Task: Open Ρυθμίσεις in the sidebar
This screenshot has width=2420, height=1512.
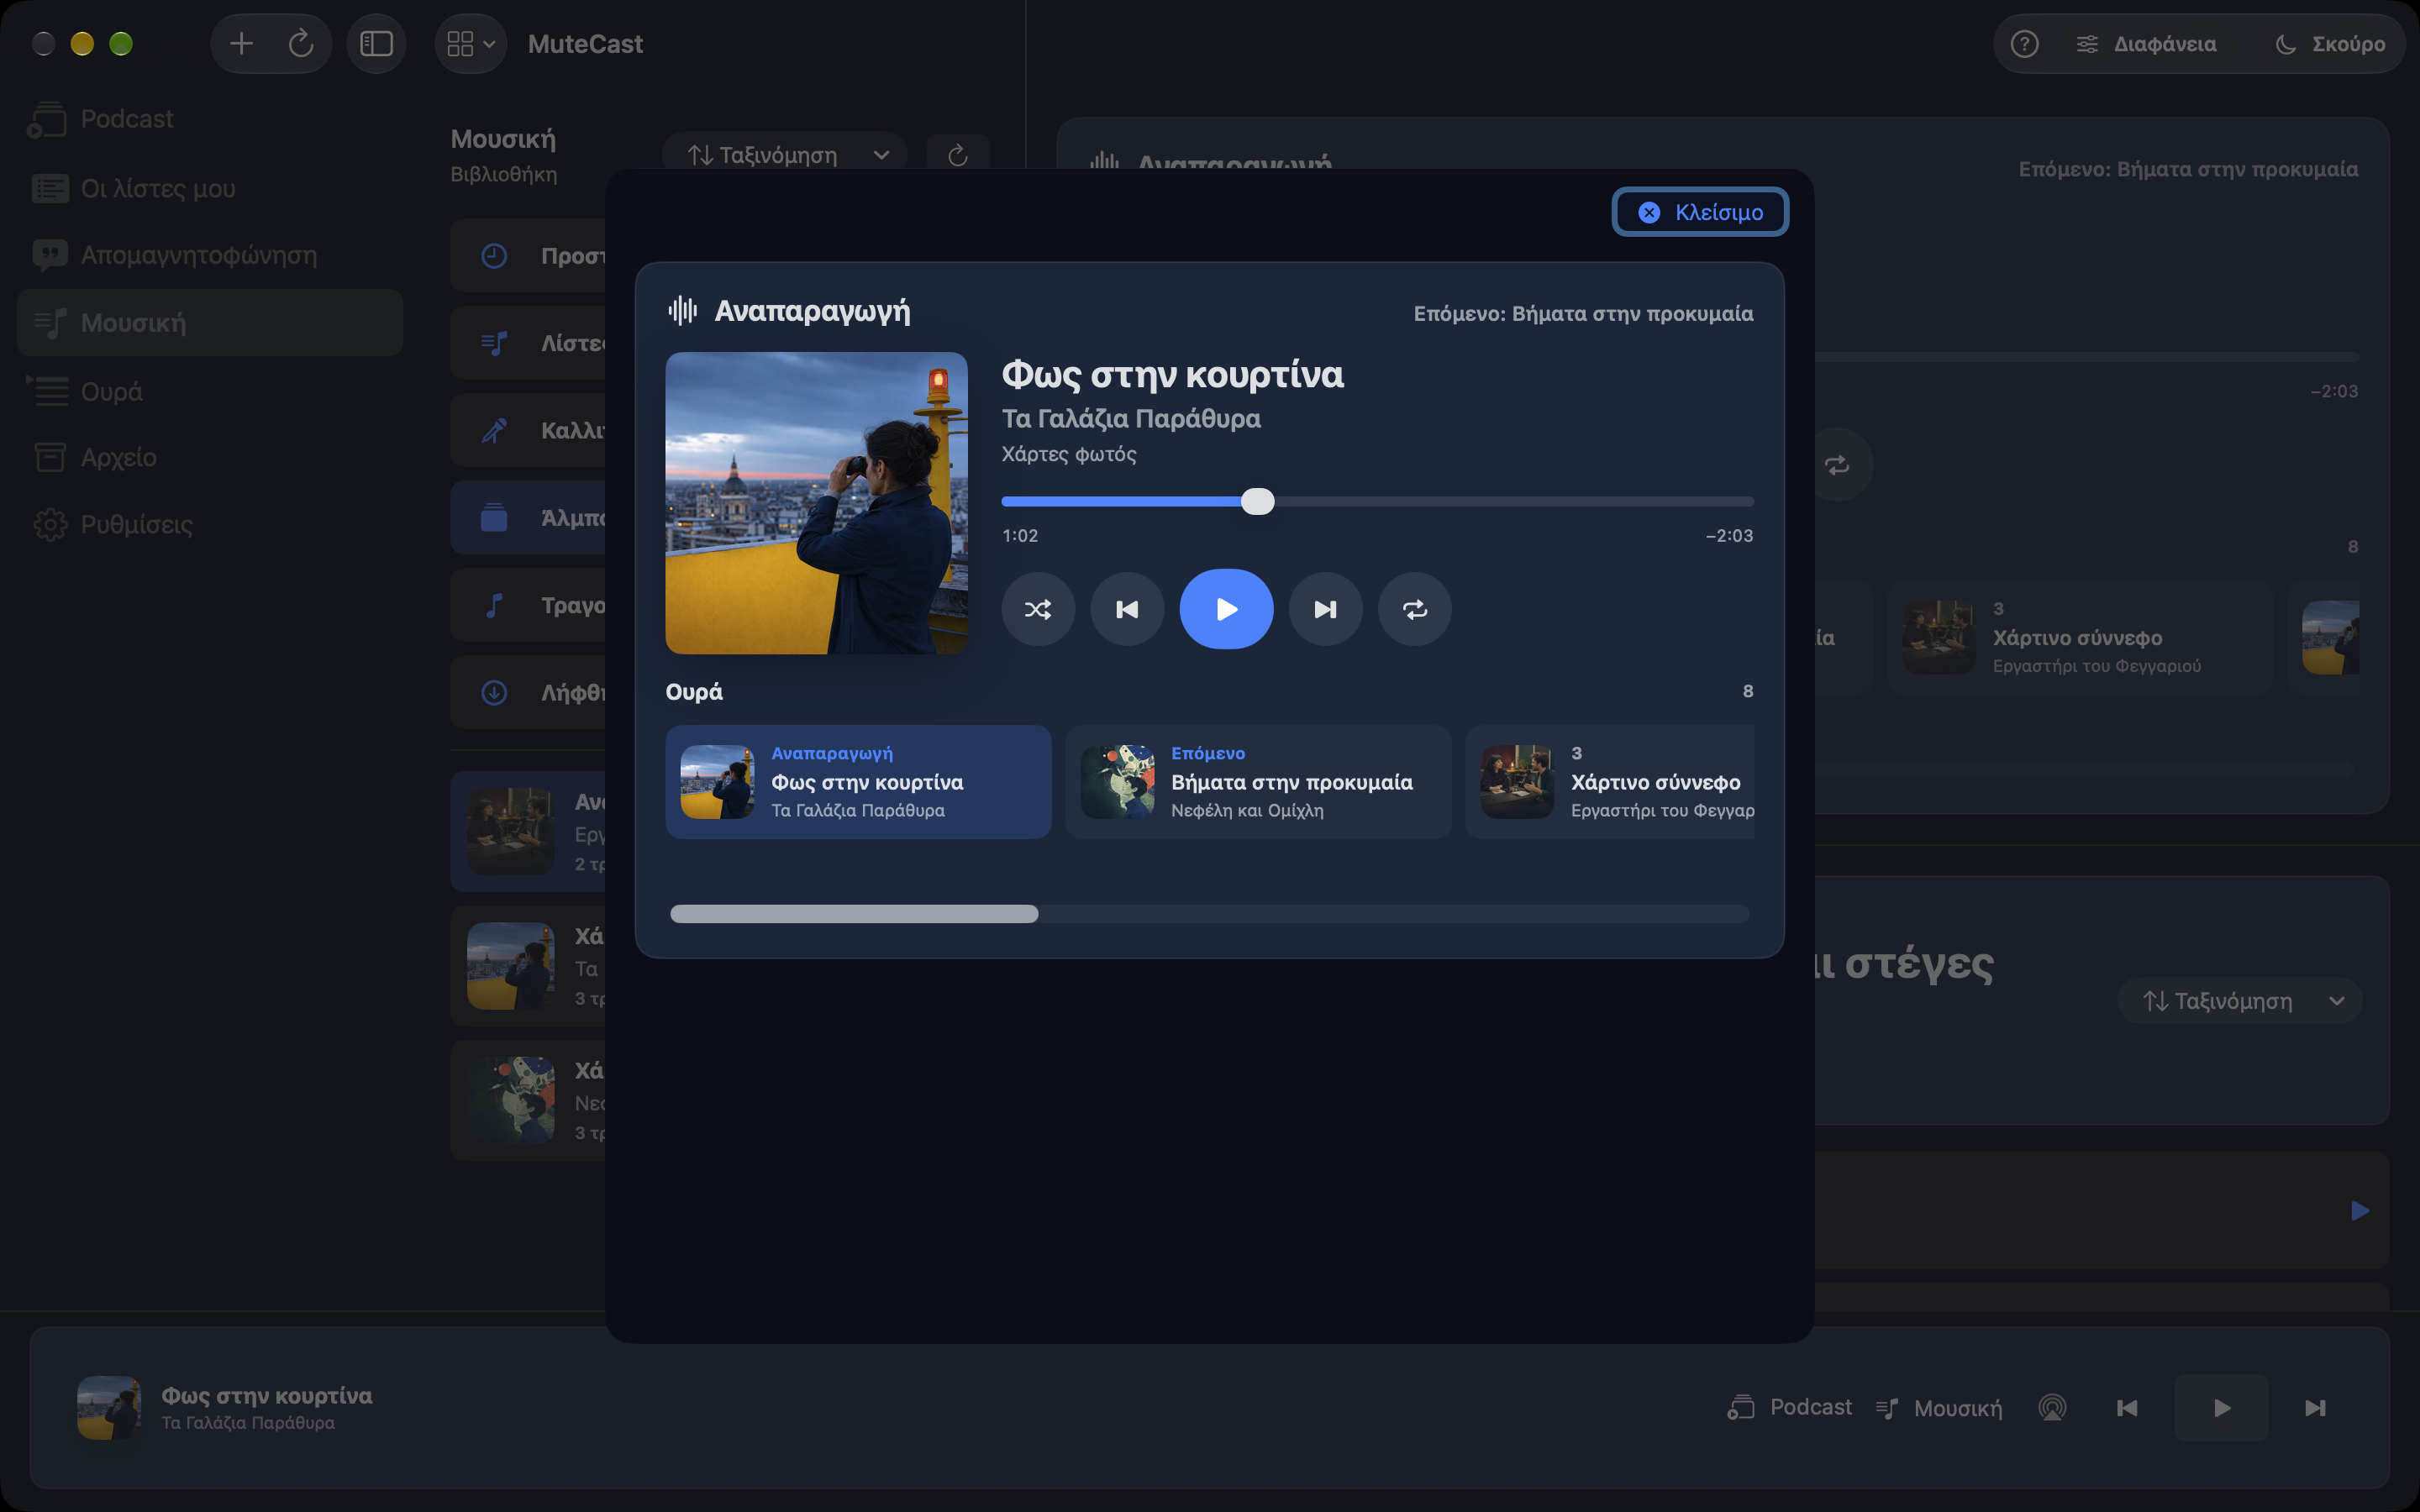Action: coord(208,524)
